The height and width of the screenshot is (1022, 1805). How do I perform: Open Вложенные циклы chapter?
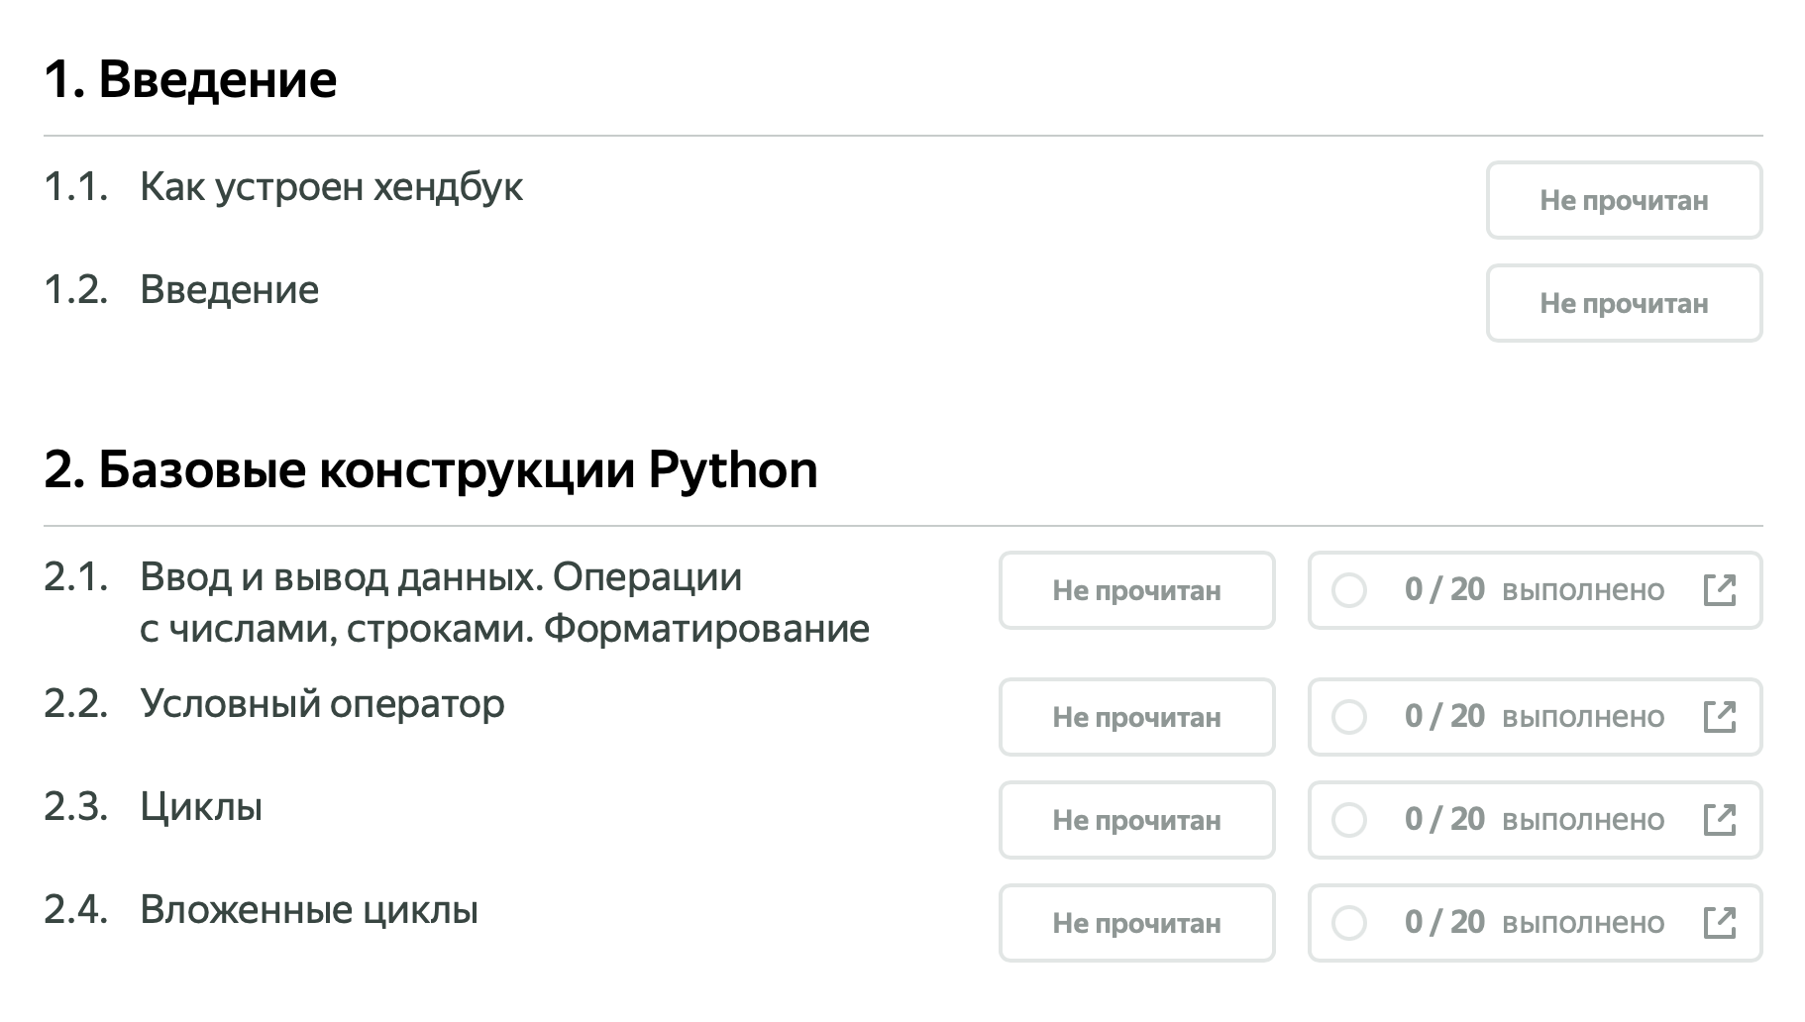pos(309,909)
